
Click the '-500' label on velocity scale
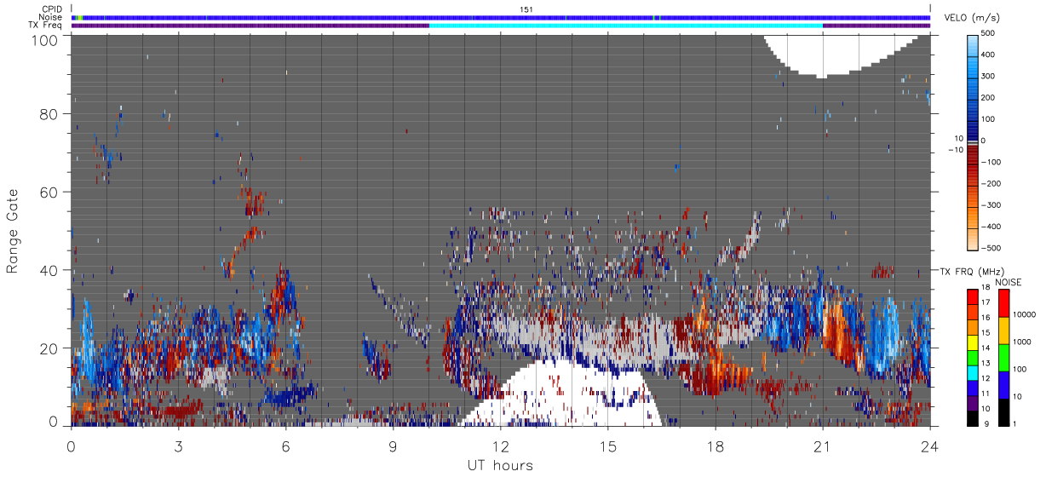point(992,248)
